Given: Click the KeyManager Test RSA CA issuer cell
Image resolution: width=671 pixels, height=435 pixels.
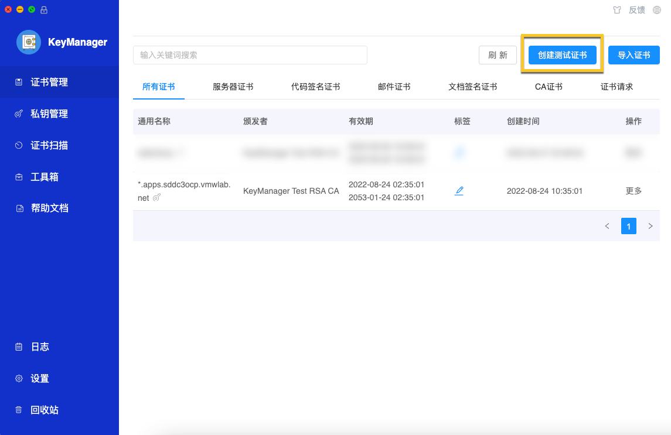Looking at the screenshot, I should 291,191.
